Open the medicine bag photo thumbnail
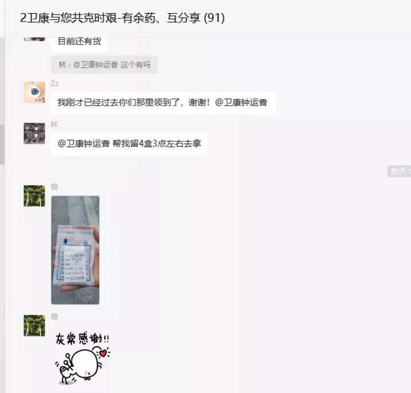 point(75,250)
